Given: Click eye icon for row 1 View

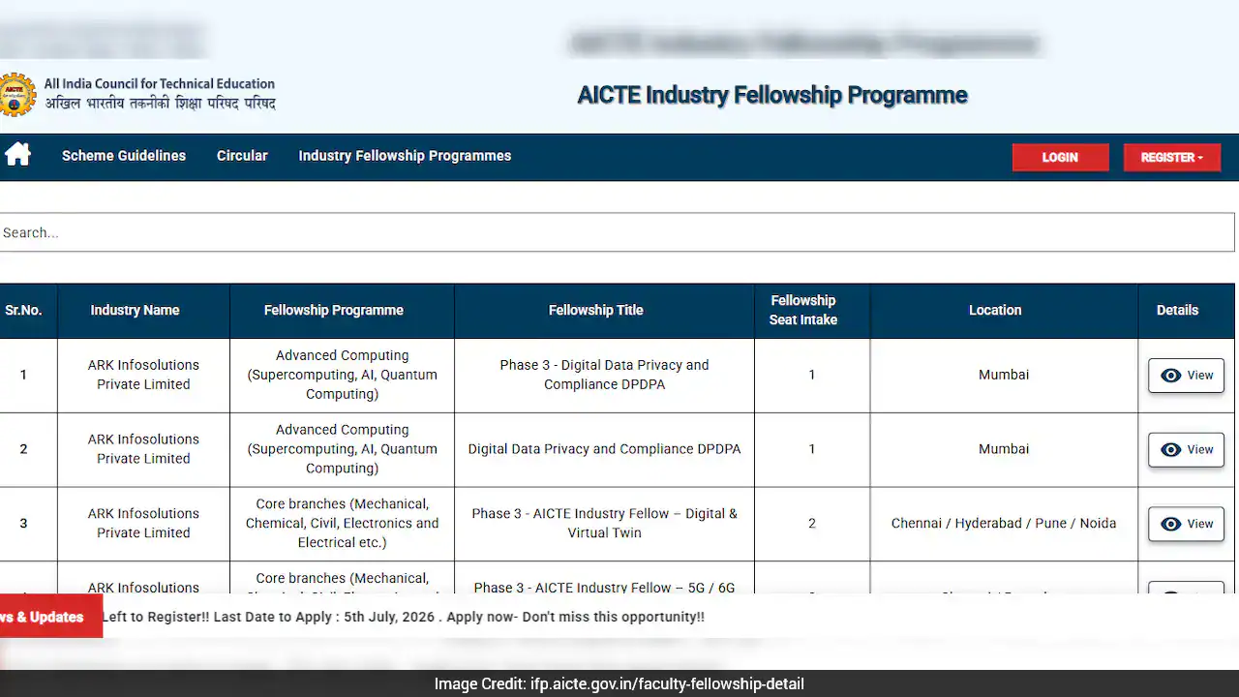Looking at the screenshot, I should point(1170,376).
